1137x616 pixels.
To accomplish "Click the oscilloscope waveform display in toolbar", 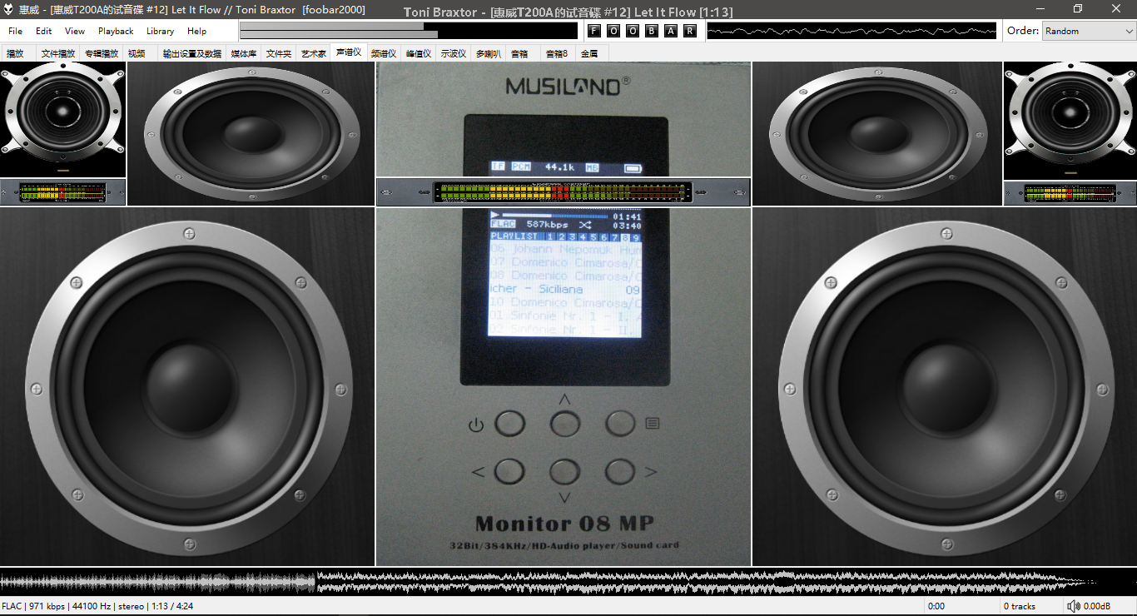I will pos(852,31).
